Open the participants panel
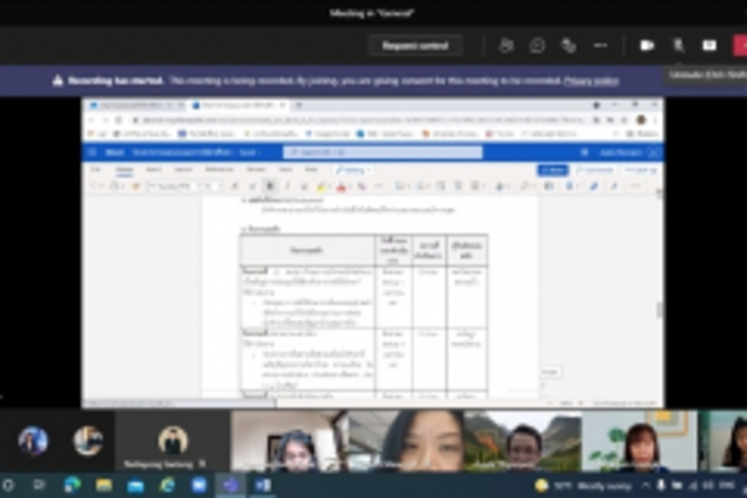 click(507, 46)
